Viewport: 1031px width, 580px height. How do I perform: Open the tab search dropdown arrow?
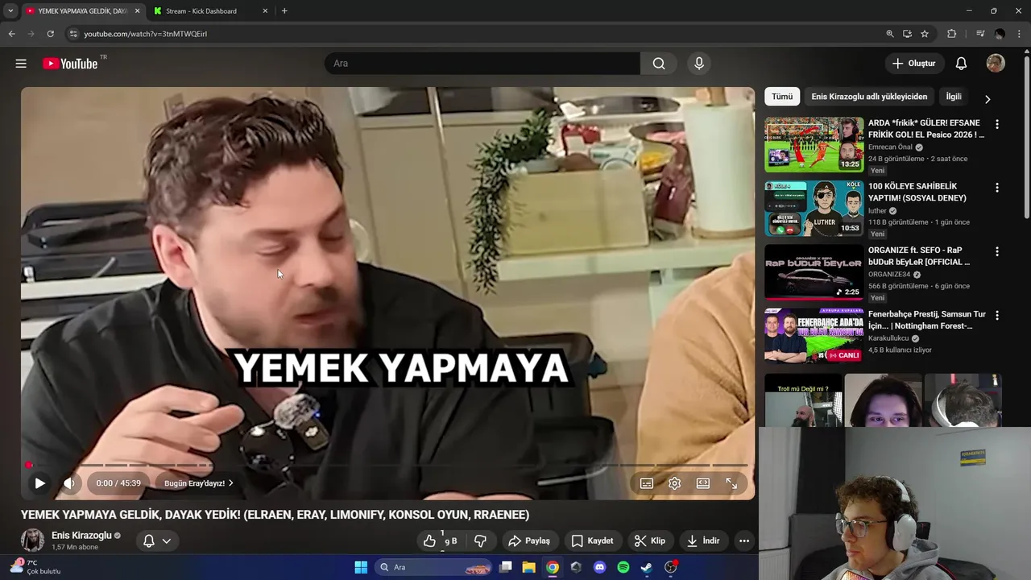pyautogui.click(x=10, y=11)
